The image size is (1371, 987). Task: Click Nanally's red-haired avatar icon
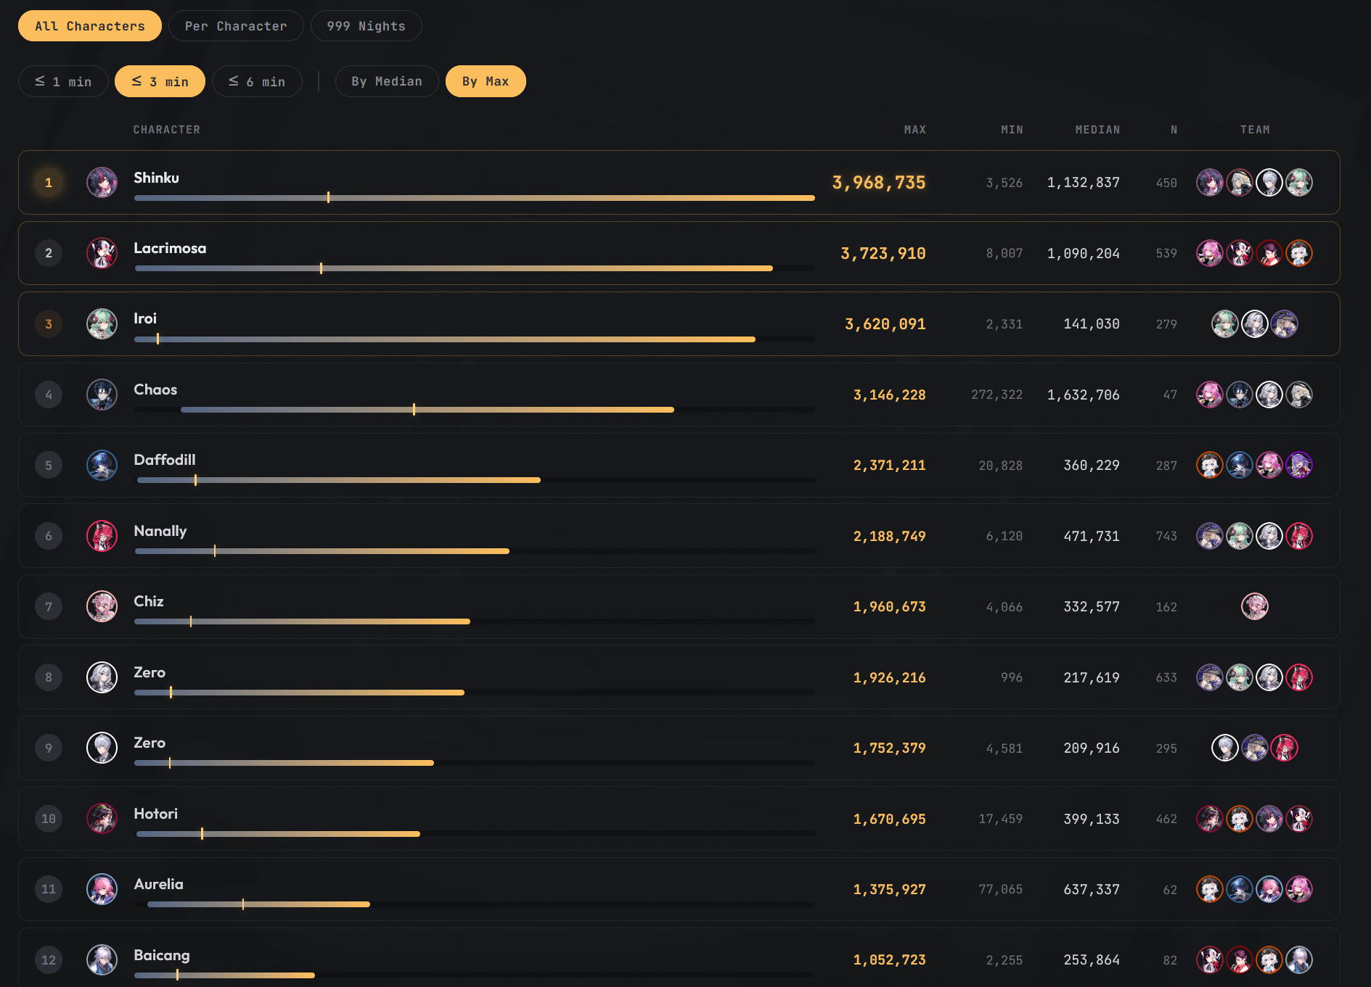[102, 536]
